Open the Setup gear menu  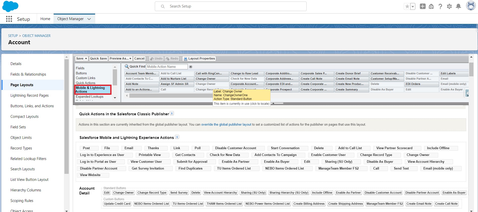pyautogui.click(x=449, y=7)
